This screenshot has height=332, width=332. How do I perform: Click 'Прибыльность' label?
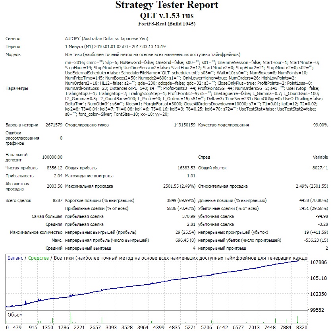click(x=19, y=176)
